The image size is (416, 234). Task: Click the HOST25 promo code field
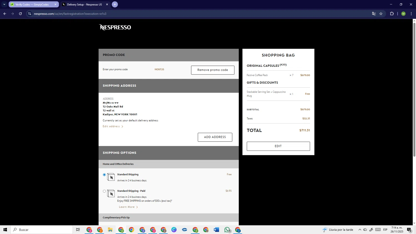(x=159, y=70)
